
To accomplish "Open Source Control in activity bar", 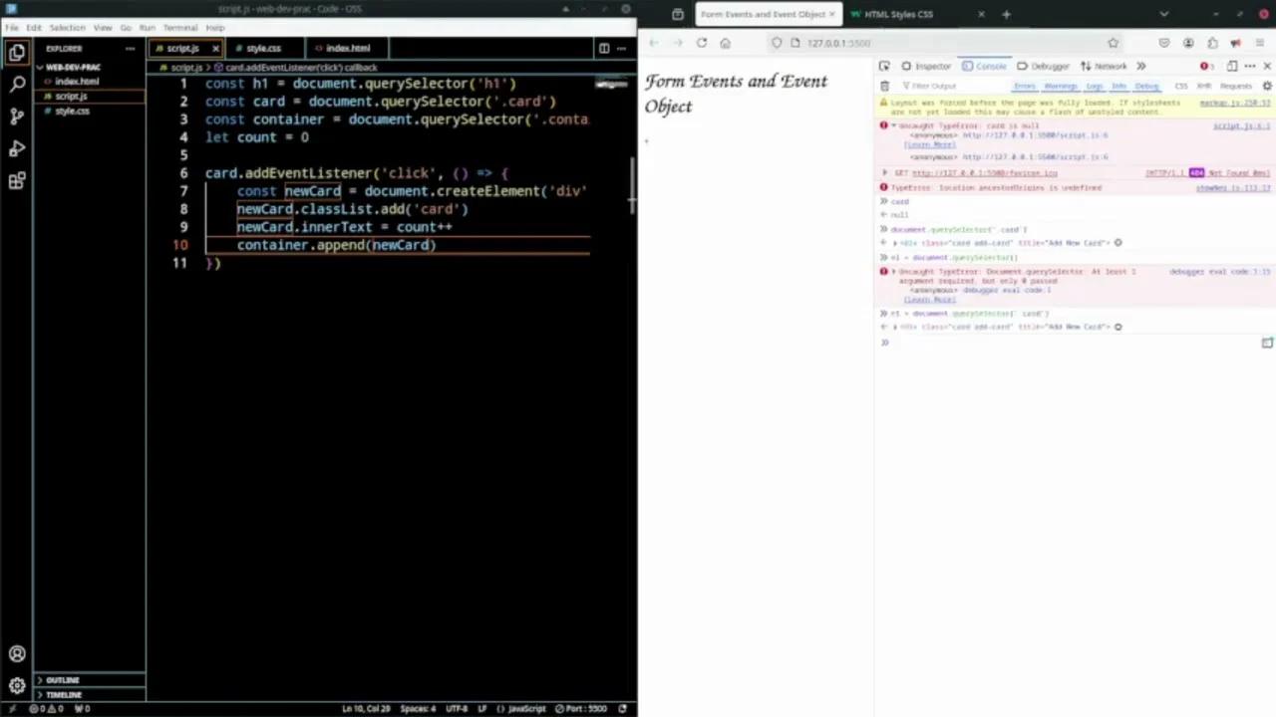I will (x=17, y=117).
